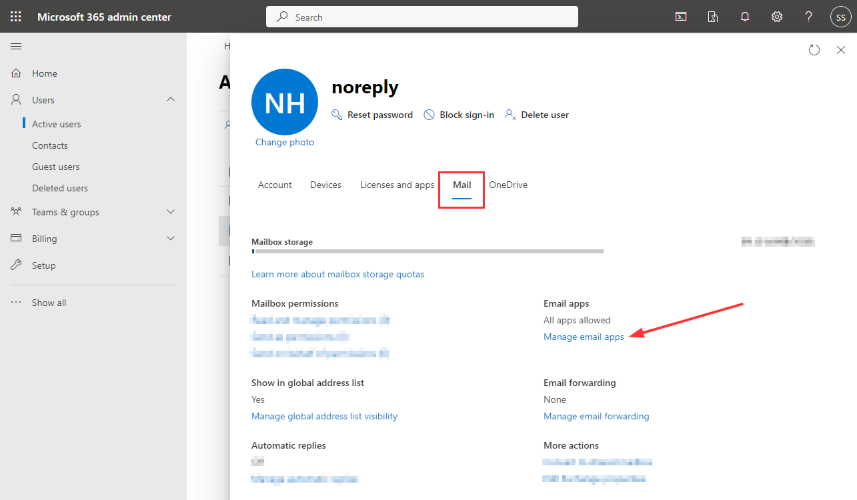Click the Change photo link
The width and height of the screenshot is (857, 500).
(285, 142)
